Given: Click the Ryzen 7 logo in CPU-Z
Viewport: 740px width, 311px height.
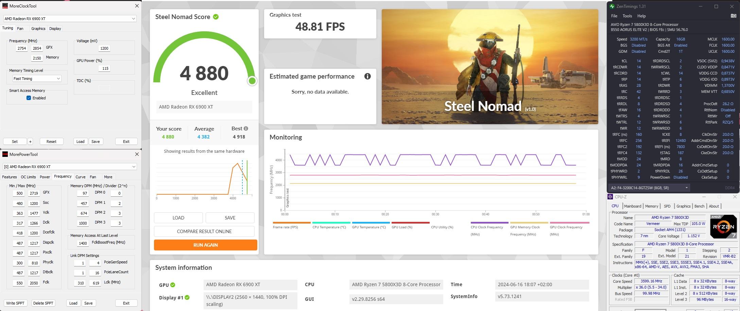Looking at the screenshot, I should point(723,227).
